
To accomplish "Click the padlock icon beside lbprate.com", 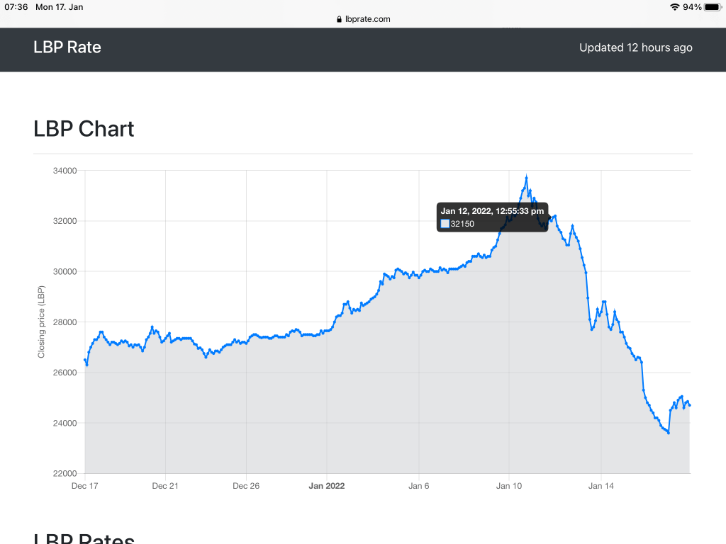I will click(340, 20).
